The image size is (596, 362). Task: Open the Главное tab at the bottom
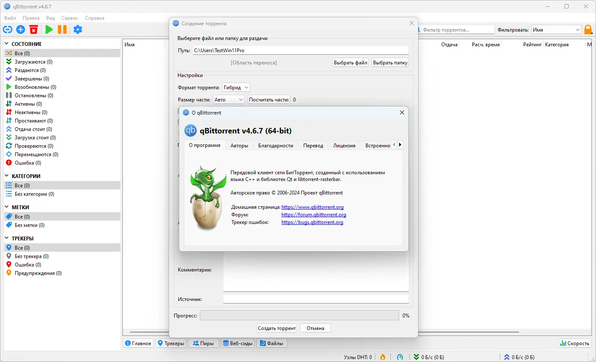(138, 343)
